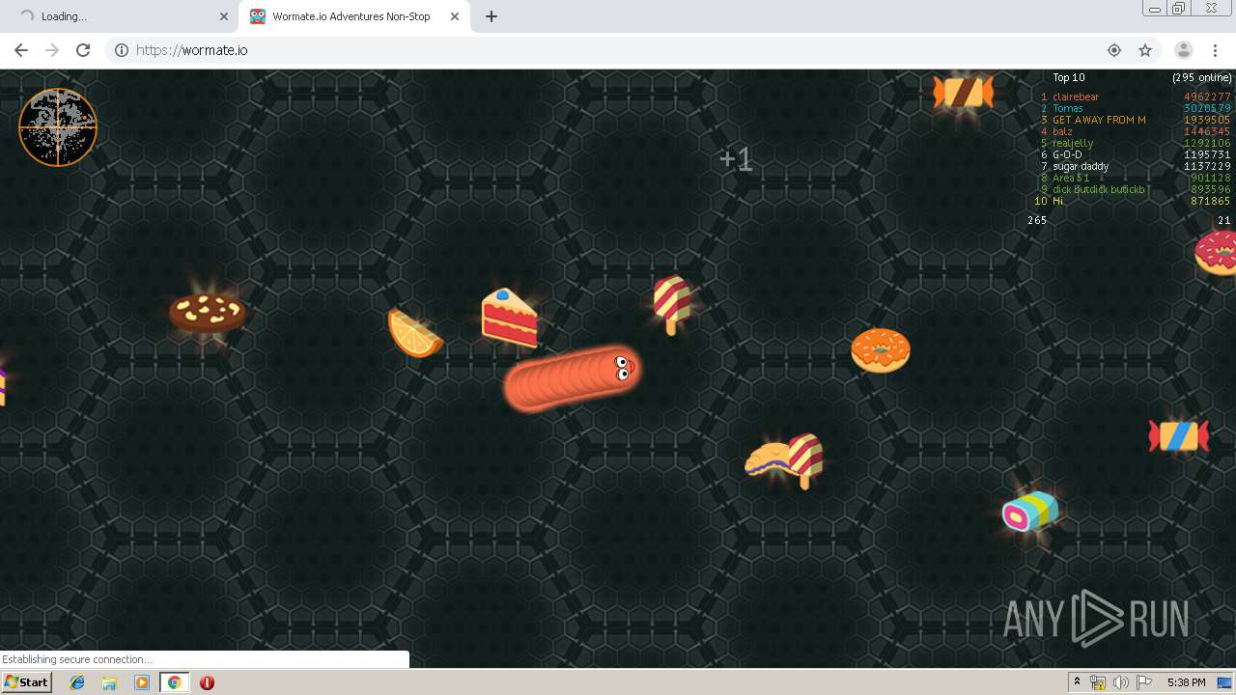The width and height of the screenshot is (1236, 695).
Task: Reload the current page
Action: click(83, 50)
